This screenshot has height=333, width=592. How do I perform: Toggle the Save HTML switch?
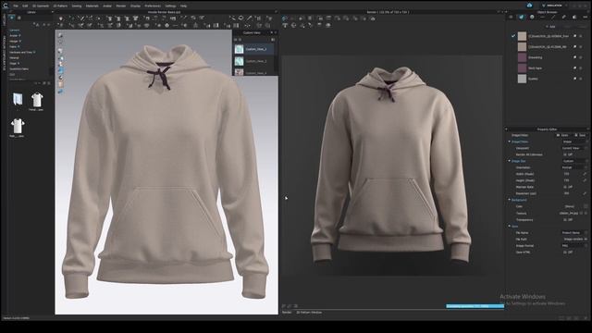pos(568,252)
